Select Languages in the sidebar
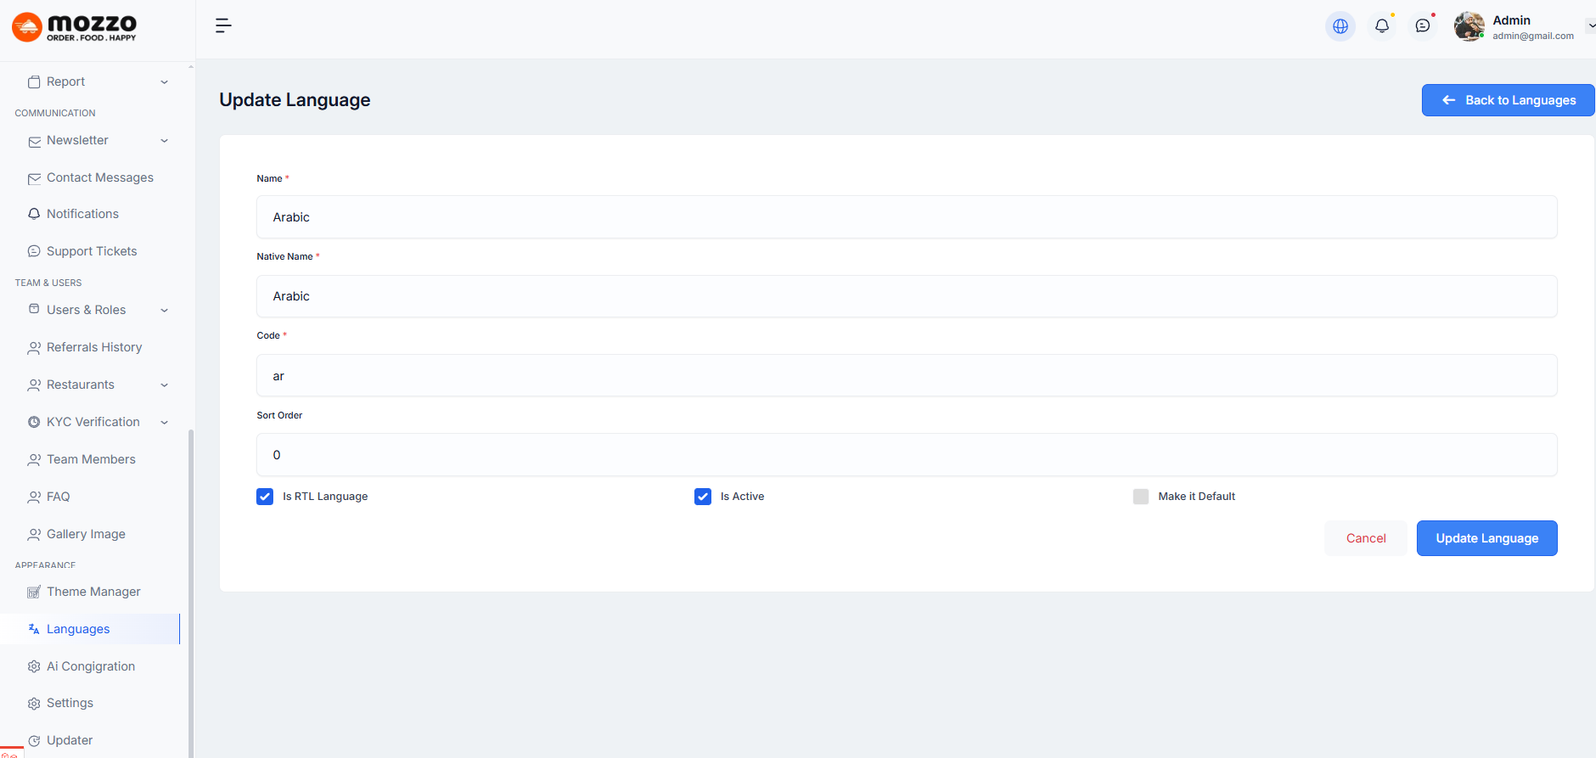 [78, 629]
